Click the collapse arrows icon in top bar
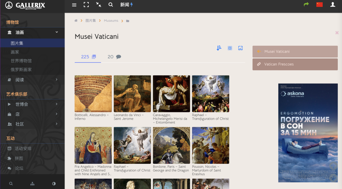Image resolution: width=342 pixels, height=189 pixels. pyautogui.click(x=98, y=5)
